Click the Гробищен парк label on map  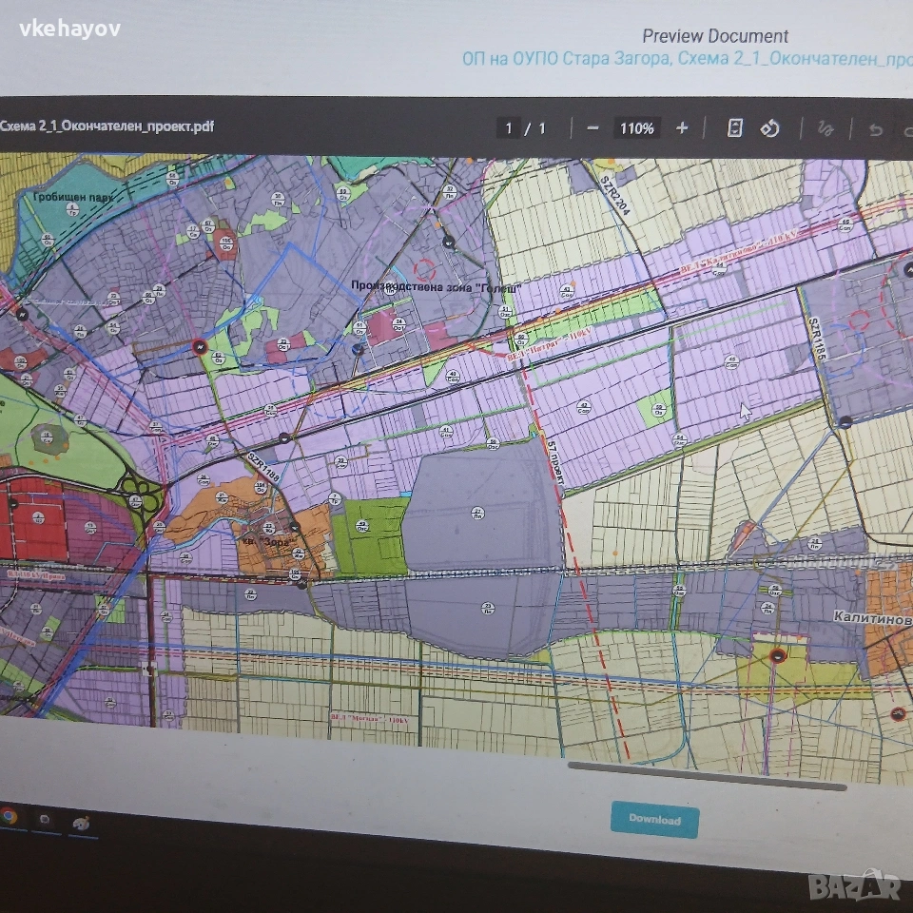pos(67,198)
